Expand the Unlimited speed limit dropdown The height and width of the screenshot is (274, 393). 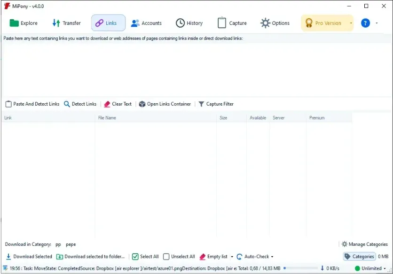click(x=385, y=268)
